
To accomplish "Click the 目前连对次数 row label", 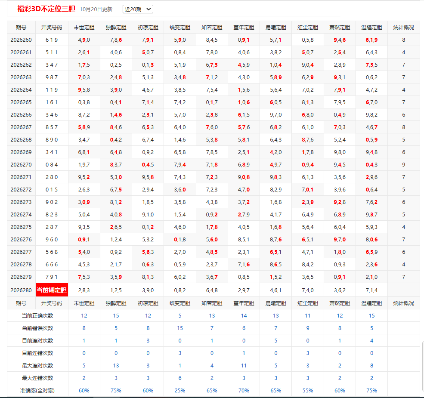I will (x=37, y=341).
